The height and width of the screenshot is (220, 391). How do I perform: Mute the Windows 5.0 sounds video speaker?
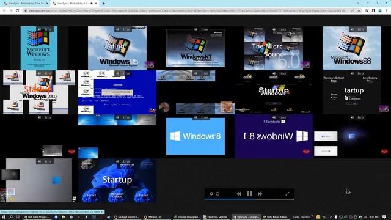point(274,29)
